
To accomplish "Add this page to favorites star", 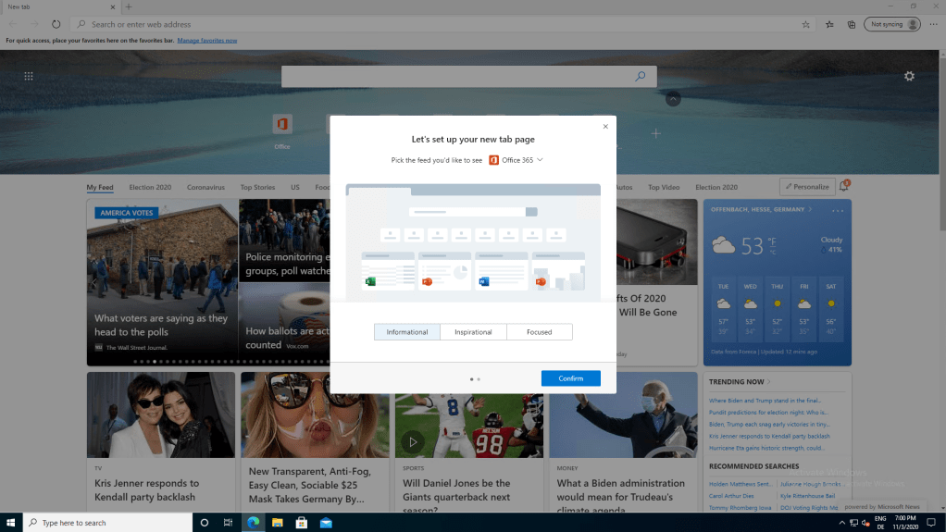I will 806,24.
